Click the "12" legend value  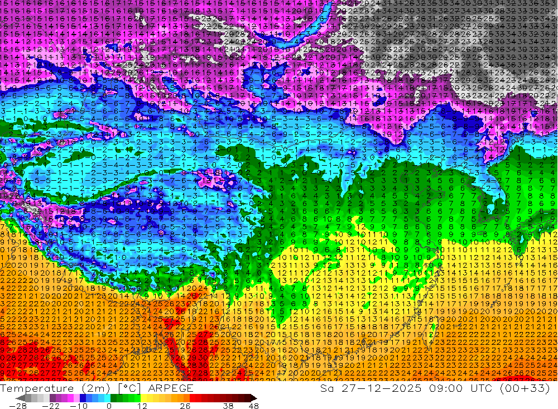tap(142, 406)
